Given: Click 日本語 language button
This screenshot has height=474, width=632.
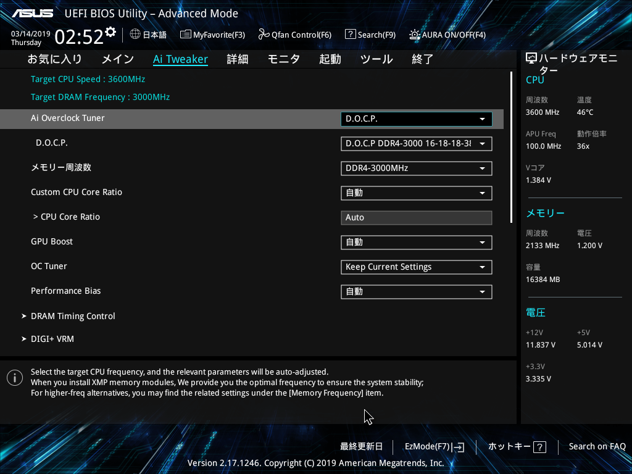Looking at the screenshot, I should click(148, 35).
